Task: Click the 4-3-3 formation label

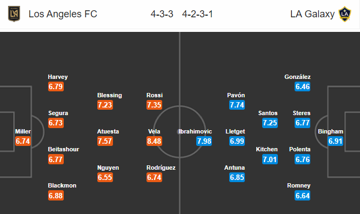Action: click(162, 14)
